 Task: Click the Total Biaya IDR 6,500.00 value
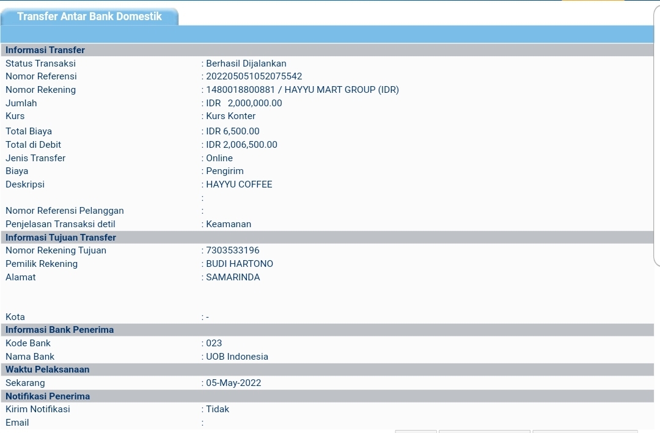[x=232, y=131]
